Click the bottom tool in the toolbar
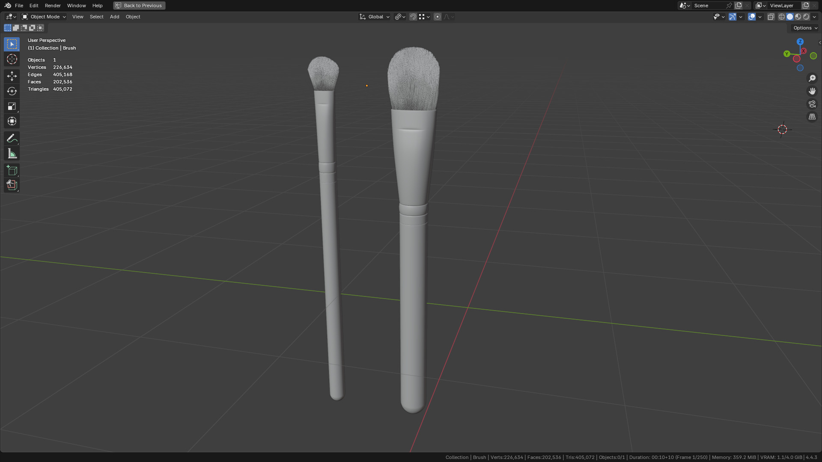Screen dimensions: 822x462 click(12, 185)
